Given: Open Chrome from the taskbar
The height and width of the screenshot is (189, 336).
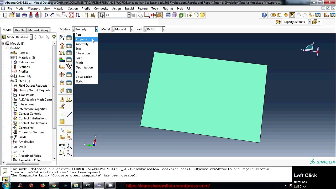Looking at the screenshot, I should (x=54, y=186).
